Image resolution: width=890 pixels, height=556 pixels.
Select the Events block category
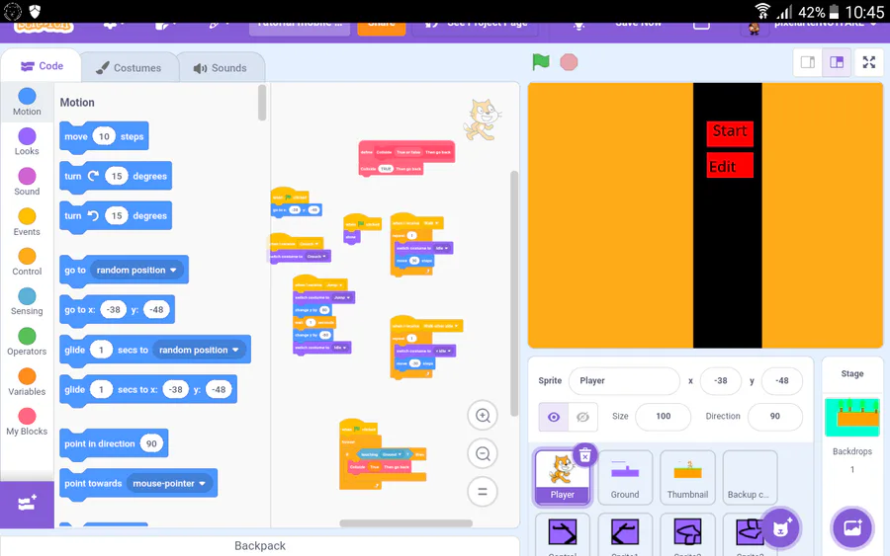27,222
